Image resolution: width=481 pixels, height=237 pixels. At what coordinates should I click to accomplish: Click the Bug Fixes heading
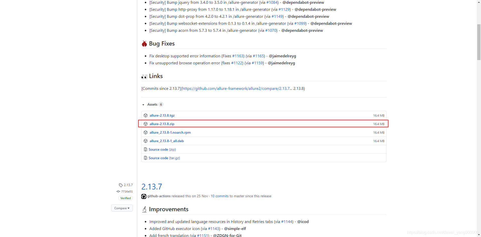(x=162, y=44)
